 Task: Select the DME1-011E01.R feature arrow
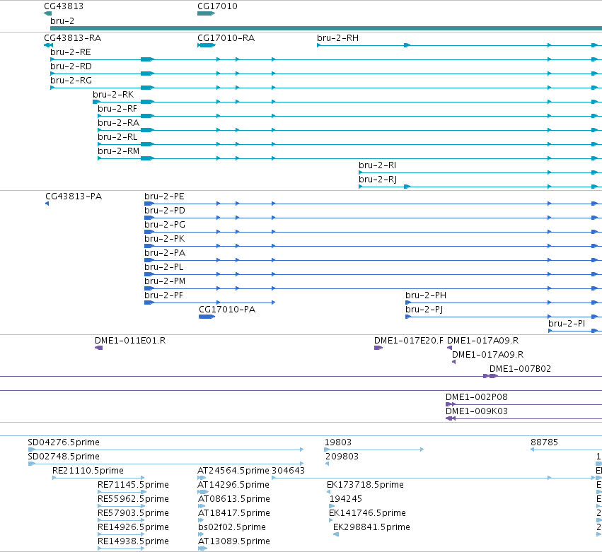coord(98,348)
